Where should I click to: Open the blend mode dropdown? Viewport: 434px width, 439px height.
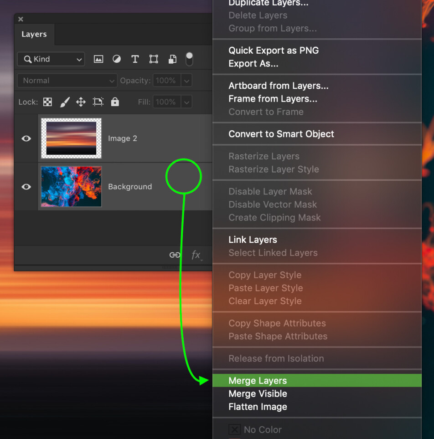67,80
